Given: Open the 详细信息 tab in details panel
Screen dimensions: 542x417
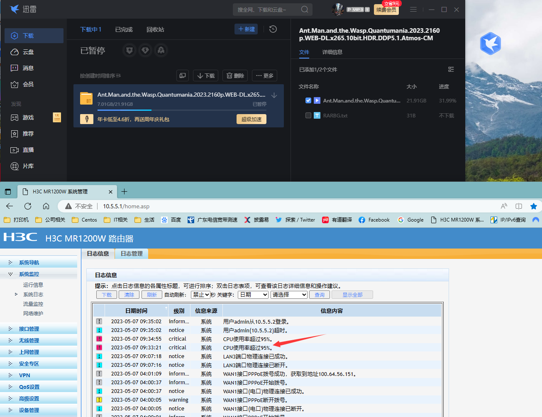Looking at the screenshot, I should tap(332, 52).
